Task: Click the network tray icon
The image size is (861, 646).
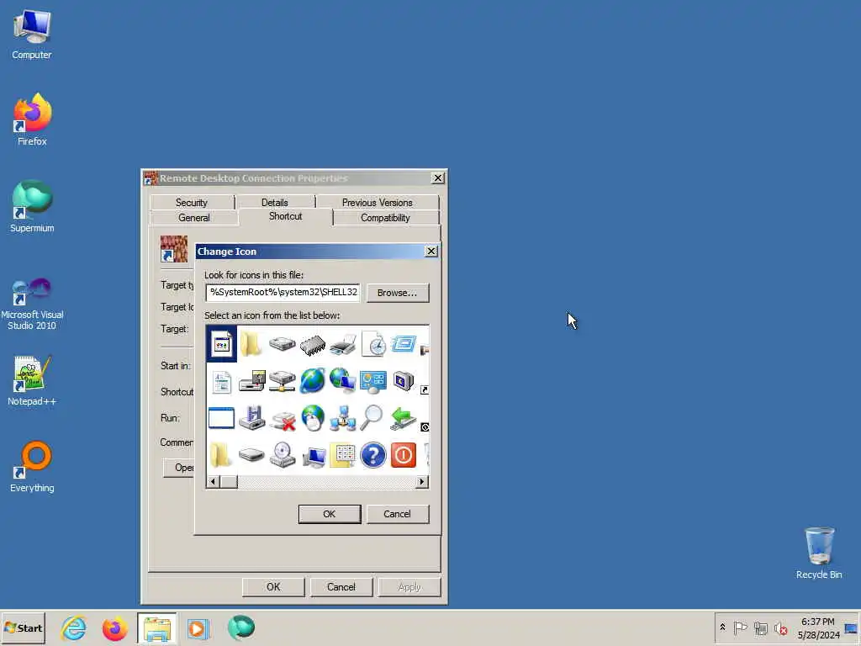Action: (760, 627)
